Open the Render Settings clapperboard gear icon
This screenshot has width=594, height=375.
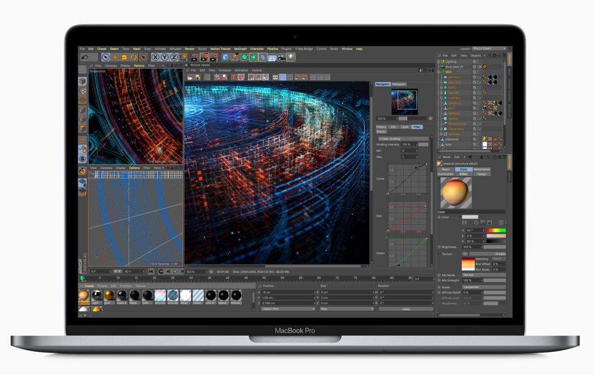coord(213,57)
